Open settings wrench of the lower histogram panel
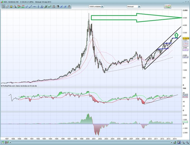190x145 pixels. 2,113
